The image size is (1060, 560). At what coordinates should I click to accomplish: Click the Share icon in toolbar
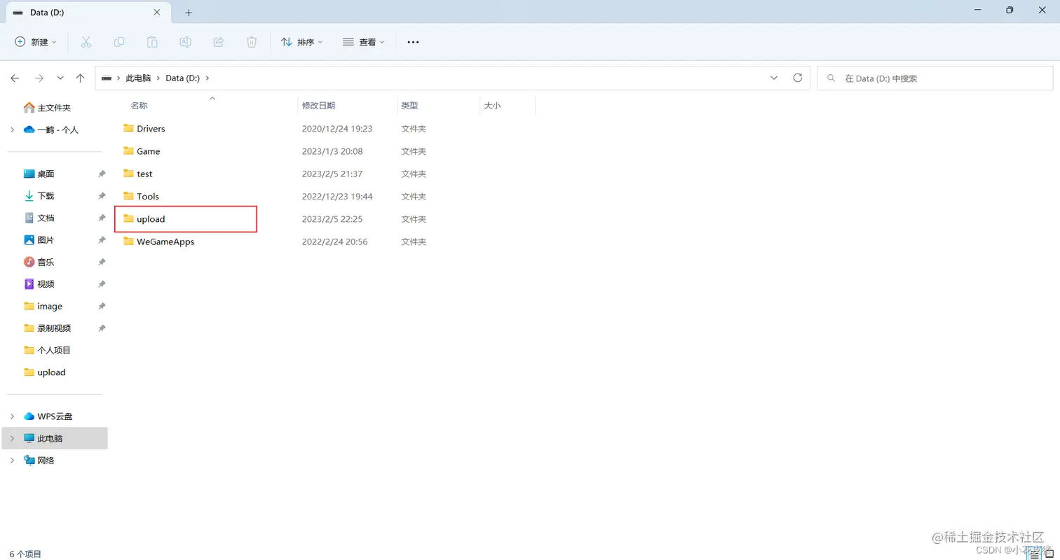(x=218, y=42)
